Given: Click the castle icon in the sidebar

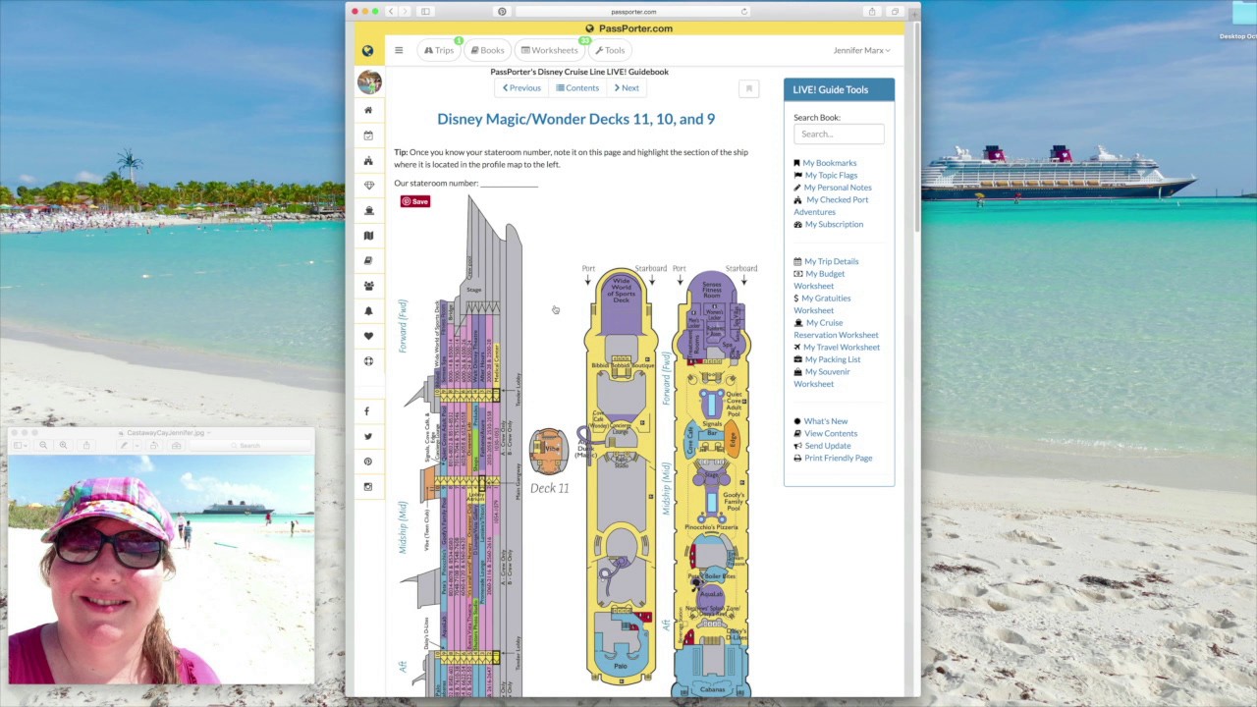Looking at the screenshot, I should pyautogui.click(x=368, y=160).
